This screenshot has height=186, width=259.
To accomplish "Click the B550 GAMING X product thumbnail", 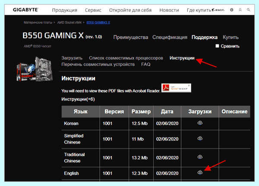I will click(x=35, y=69).
